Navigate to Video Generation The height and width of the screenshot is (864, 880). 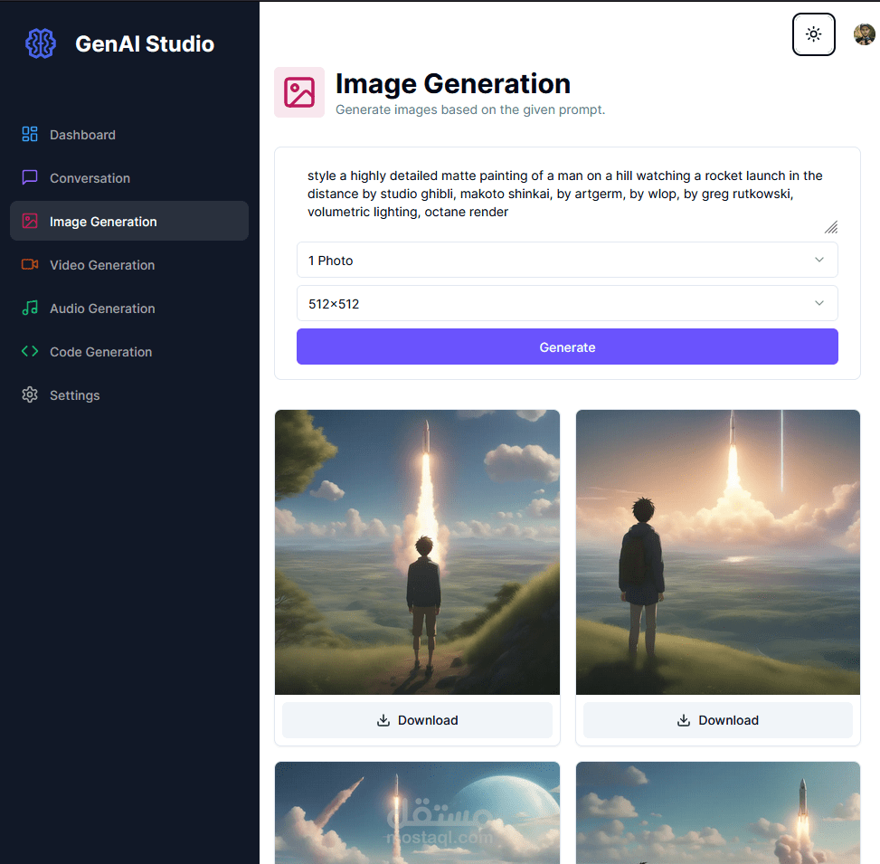point(129,265)
